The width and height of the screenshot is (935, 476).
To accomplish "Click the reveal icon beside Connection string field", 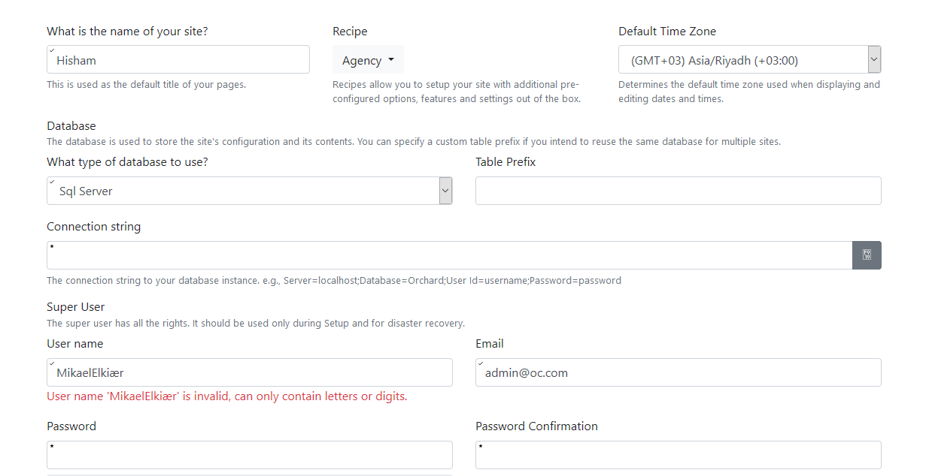I will [867, 255].
